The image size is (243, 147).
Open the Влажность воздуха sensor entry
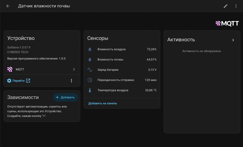[x=122, y=49]
